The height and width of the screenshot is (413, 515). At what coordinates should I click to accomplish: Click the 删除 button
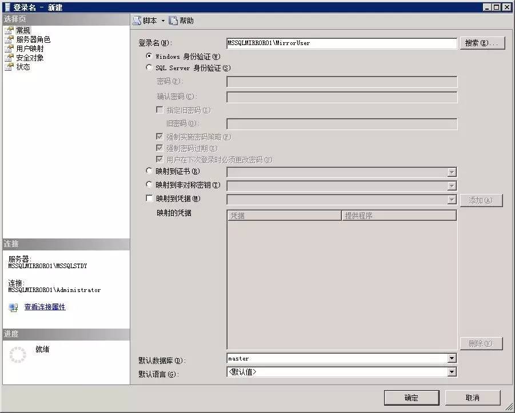(481, 343)
